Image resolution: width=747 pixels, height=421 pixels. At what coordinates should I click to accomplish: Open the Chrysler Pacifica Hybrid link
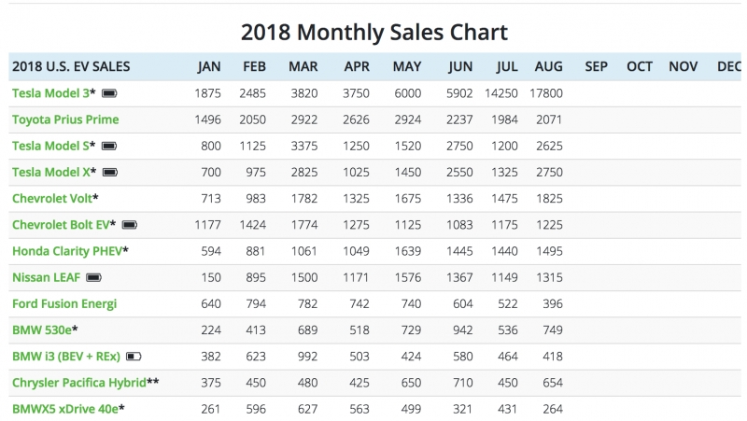tap(79, 383)
